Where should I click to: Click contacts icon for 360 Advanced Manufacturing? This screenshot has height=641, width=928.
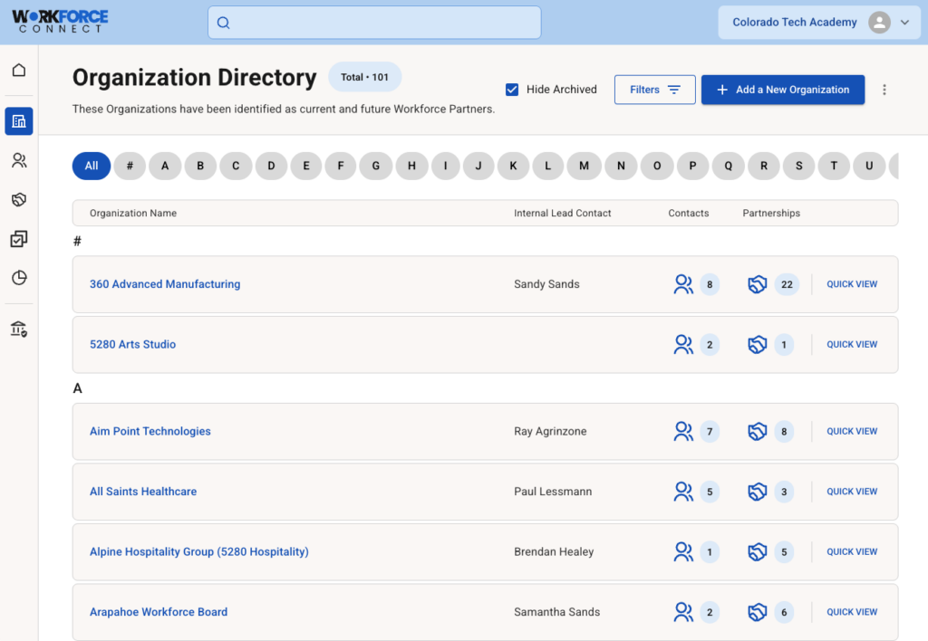click(x=683, y=284)
